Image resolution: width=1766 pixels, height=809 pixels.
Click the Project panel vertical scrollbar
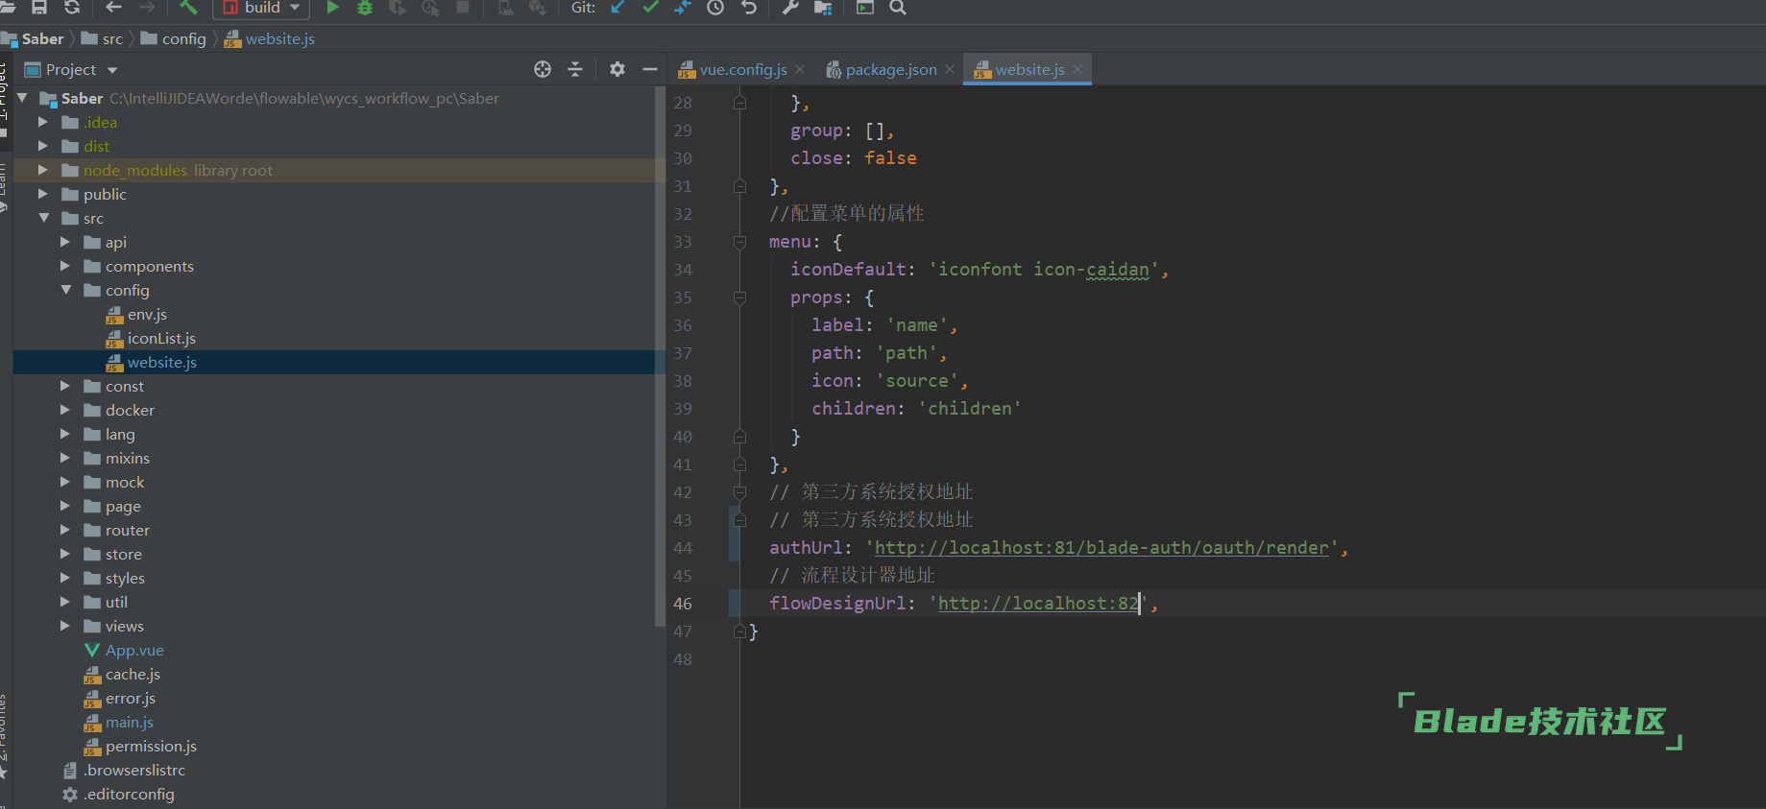[x=660, y=355]
